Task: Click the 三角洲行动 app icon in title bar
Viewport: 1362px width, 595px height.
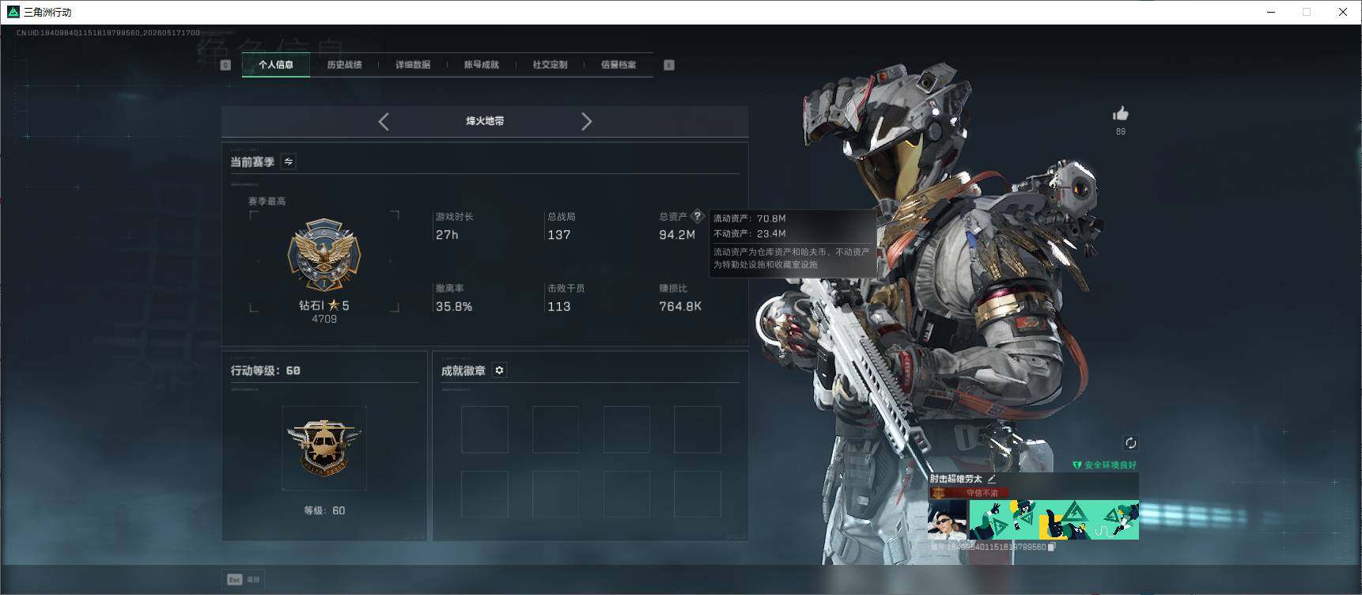Action: coord(13,12)
